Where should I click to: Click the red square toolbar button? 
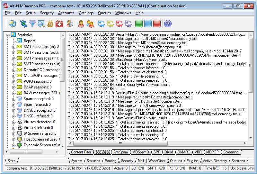point(157,23)
